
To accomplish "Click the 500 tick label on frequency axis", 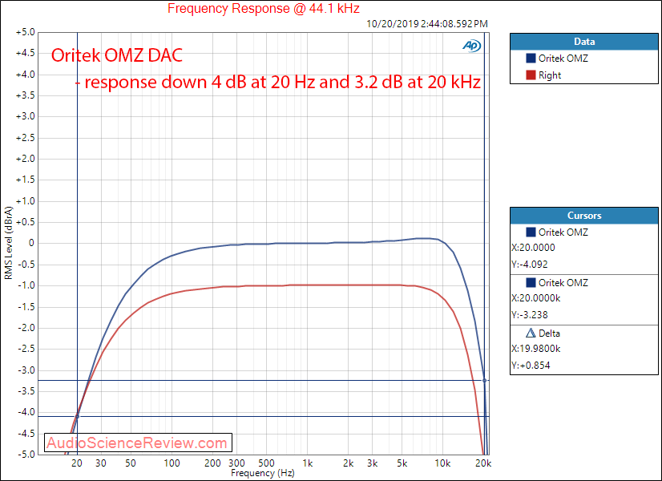I will [266, 463].
